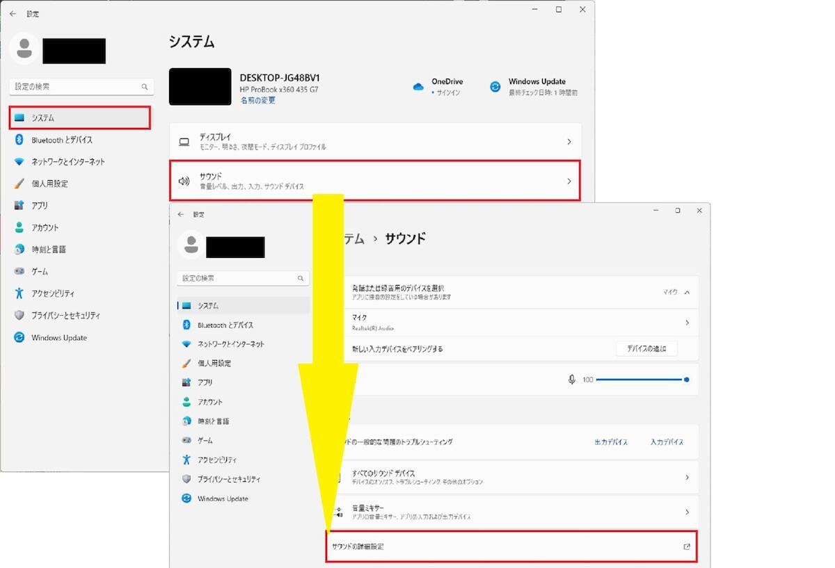Select ネットワークとインターネット in the back sidebar
The image size is (835, 568).
click(x=68, y=162)
